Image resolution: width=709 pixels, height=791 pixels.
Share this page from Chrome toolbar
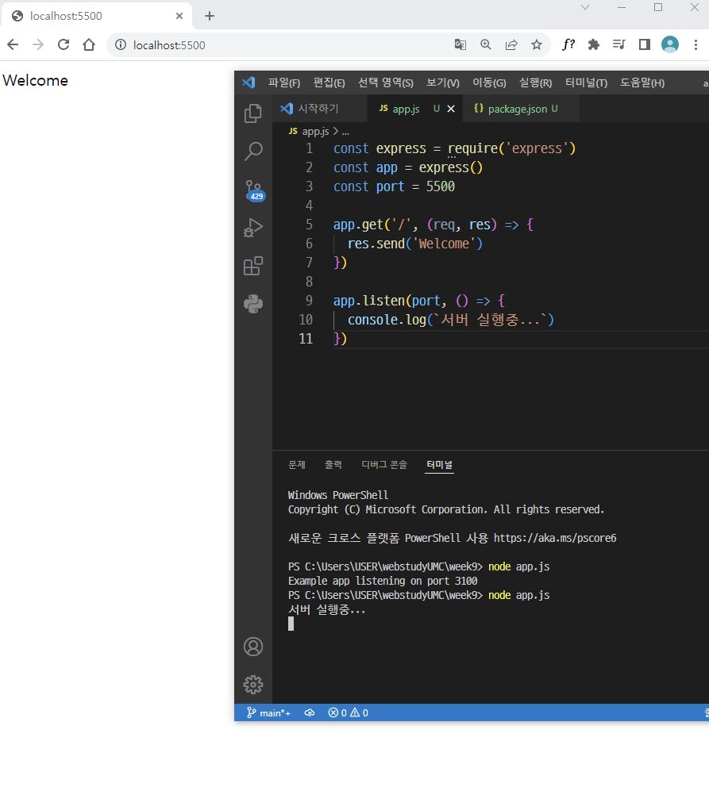(x=511, y=45)
